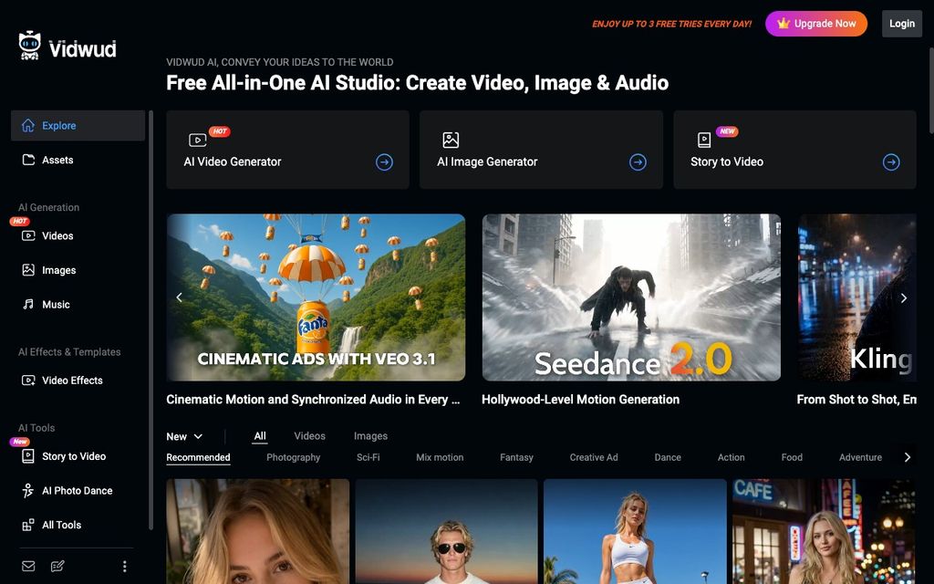
Task: Click the AI Image Generator picture icon
Action: click(451, 140)
